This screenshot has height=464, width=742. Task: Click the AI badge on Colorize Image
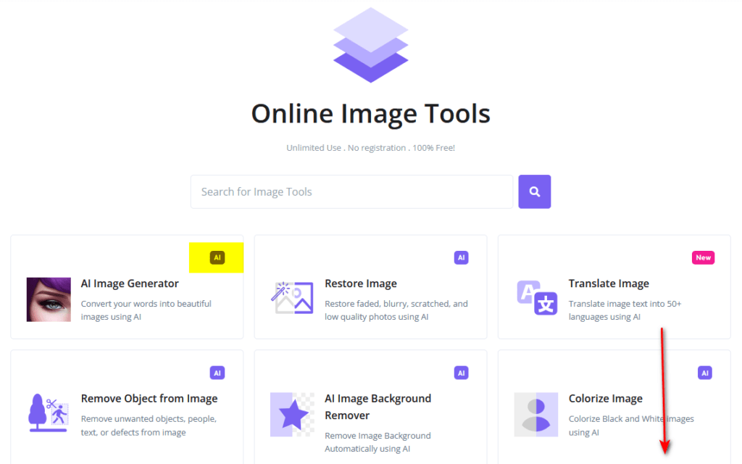(x=705, y=373)
